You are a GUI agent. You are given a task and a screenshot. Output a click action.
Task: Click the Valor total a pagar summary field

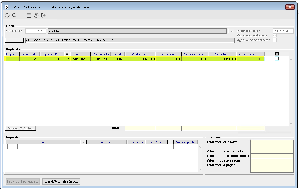272,168
